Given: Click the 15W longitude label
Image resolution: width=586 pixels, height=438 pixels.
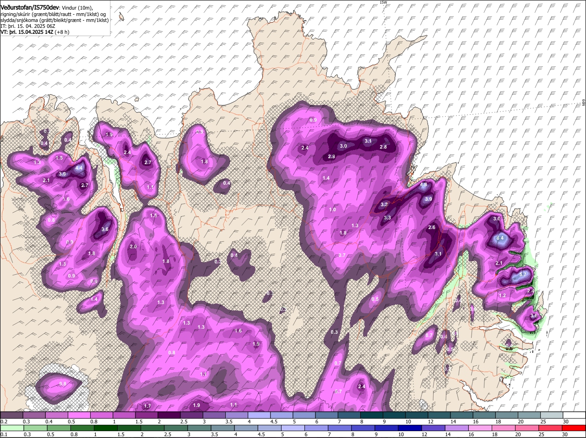Looking at the screenshot, I should tap(383, 2).
